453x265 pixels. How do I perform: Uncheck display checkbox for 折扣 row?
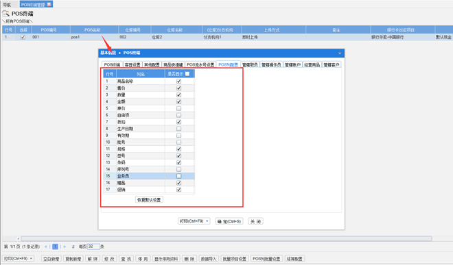point(179,122)
